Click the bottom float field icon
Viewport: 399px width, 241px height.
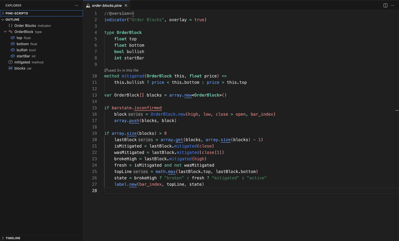click(13, 44)
